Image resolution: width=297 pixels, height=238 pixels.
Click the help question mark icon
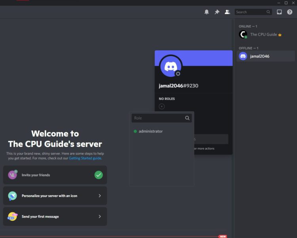pos(289,12)
